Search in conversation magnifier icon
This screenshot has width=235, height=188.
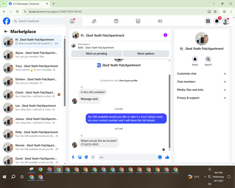[208, 59]
